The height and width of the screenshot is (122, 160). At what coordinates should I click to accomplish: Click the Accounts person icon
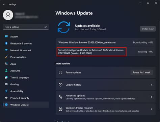click(x=6, y=70)
